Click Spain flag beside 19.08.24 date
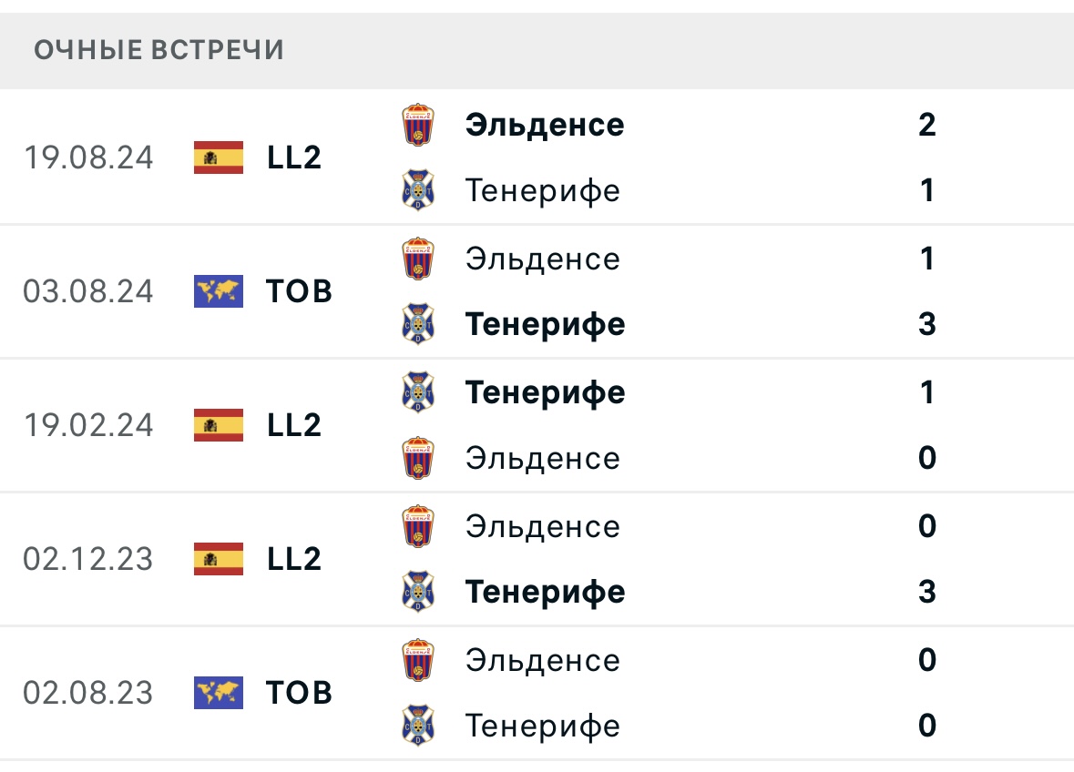 tap(219, 157)
